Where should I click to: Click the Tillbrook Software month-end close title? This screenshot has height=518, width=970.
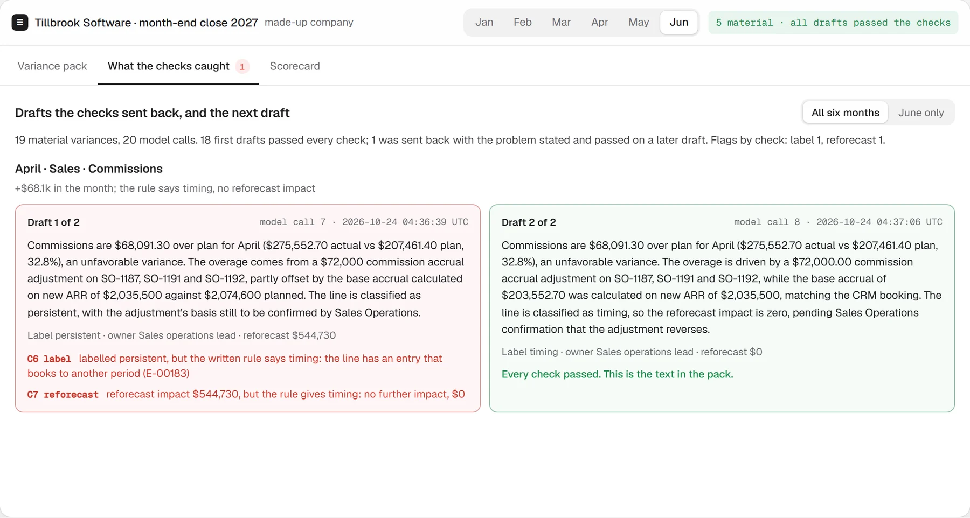pos(146,23)
